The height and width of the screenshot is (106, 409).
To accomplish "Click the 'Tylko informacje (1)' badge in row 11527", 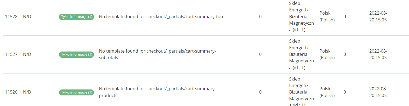I will [x=76, y=54].
